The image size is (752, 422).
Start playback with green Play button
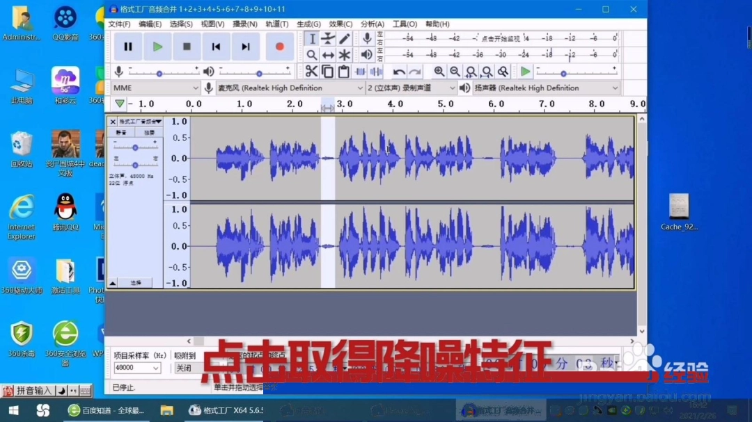157,47
